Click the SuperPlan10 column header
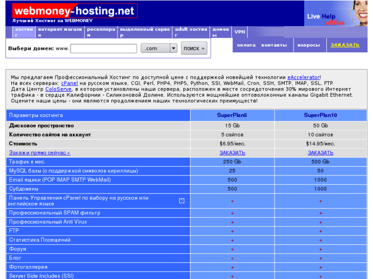Viewport: 373px width, 279px height. click(x=321, y=115)
